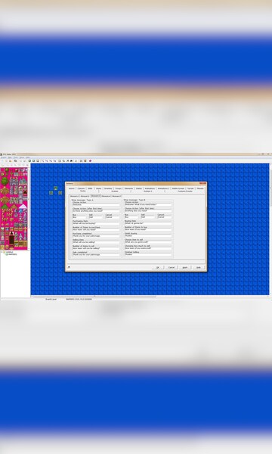Select the project root folder in tree
Viewport: 272px width, 454px height.
[10, 252]
